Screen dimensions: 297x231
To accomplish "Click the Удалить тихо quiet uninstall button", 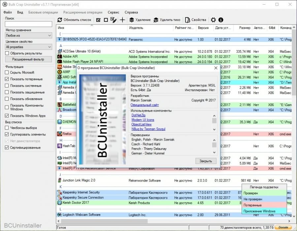I will point(167,20).
